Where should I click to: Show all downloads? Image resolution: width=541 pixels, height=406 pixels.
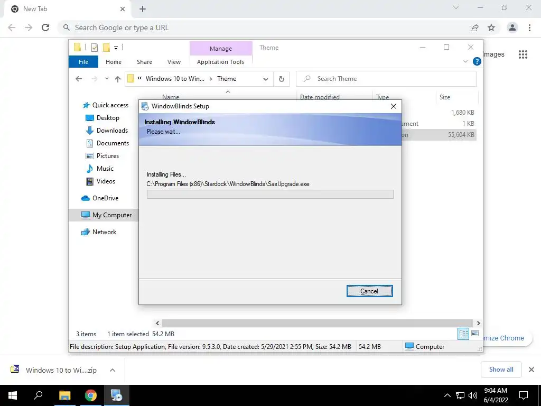click(501, 370)
